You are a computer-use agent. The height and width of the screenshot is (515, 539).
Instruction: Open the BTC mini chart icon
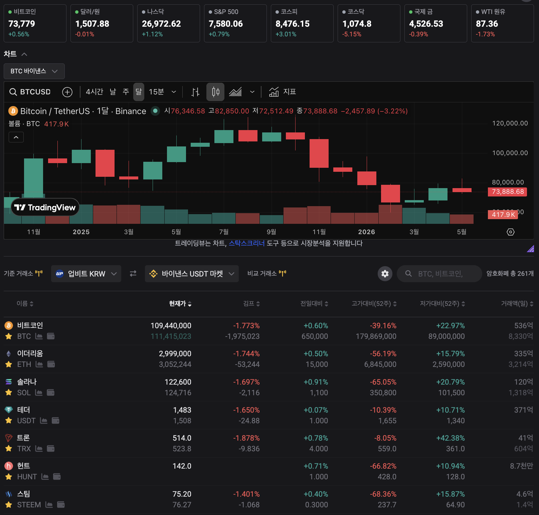click(x=39, y=336)
